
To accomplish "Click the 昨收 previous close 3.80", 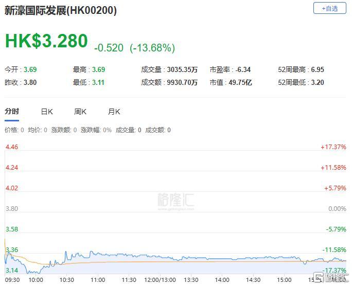I will (30, 82).
